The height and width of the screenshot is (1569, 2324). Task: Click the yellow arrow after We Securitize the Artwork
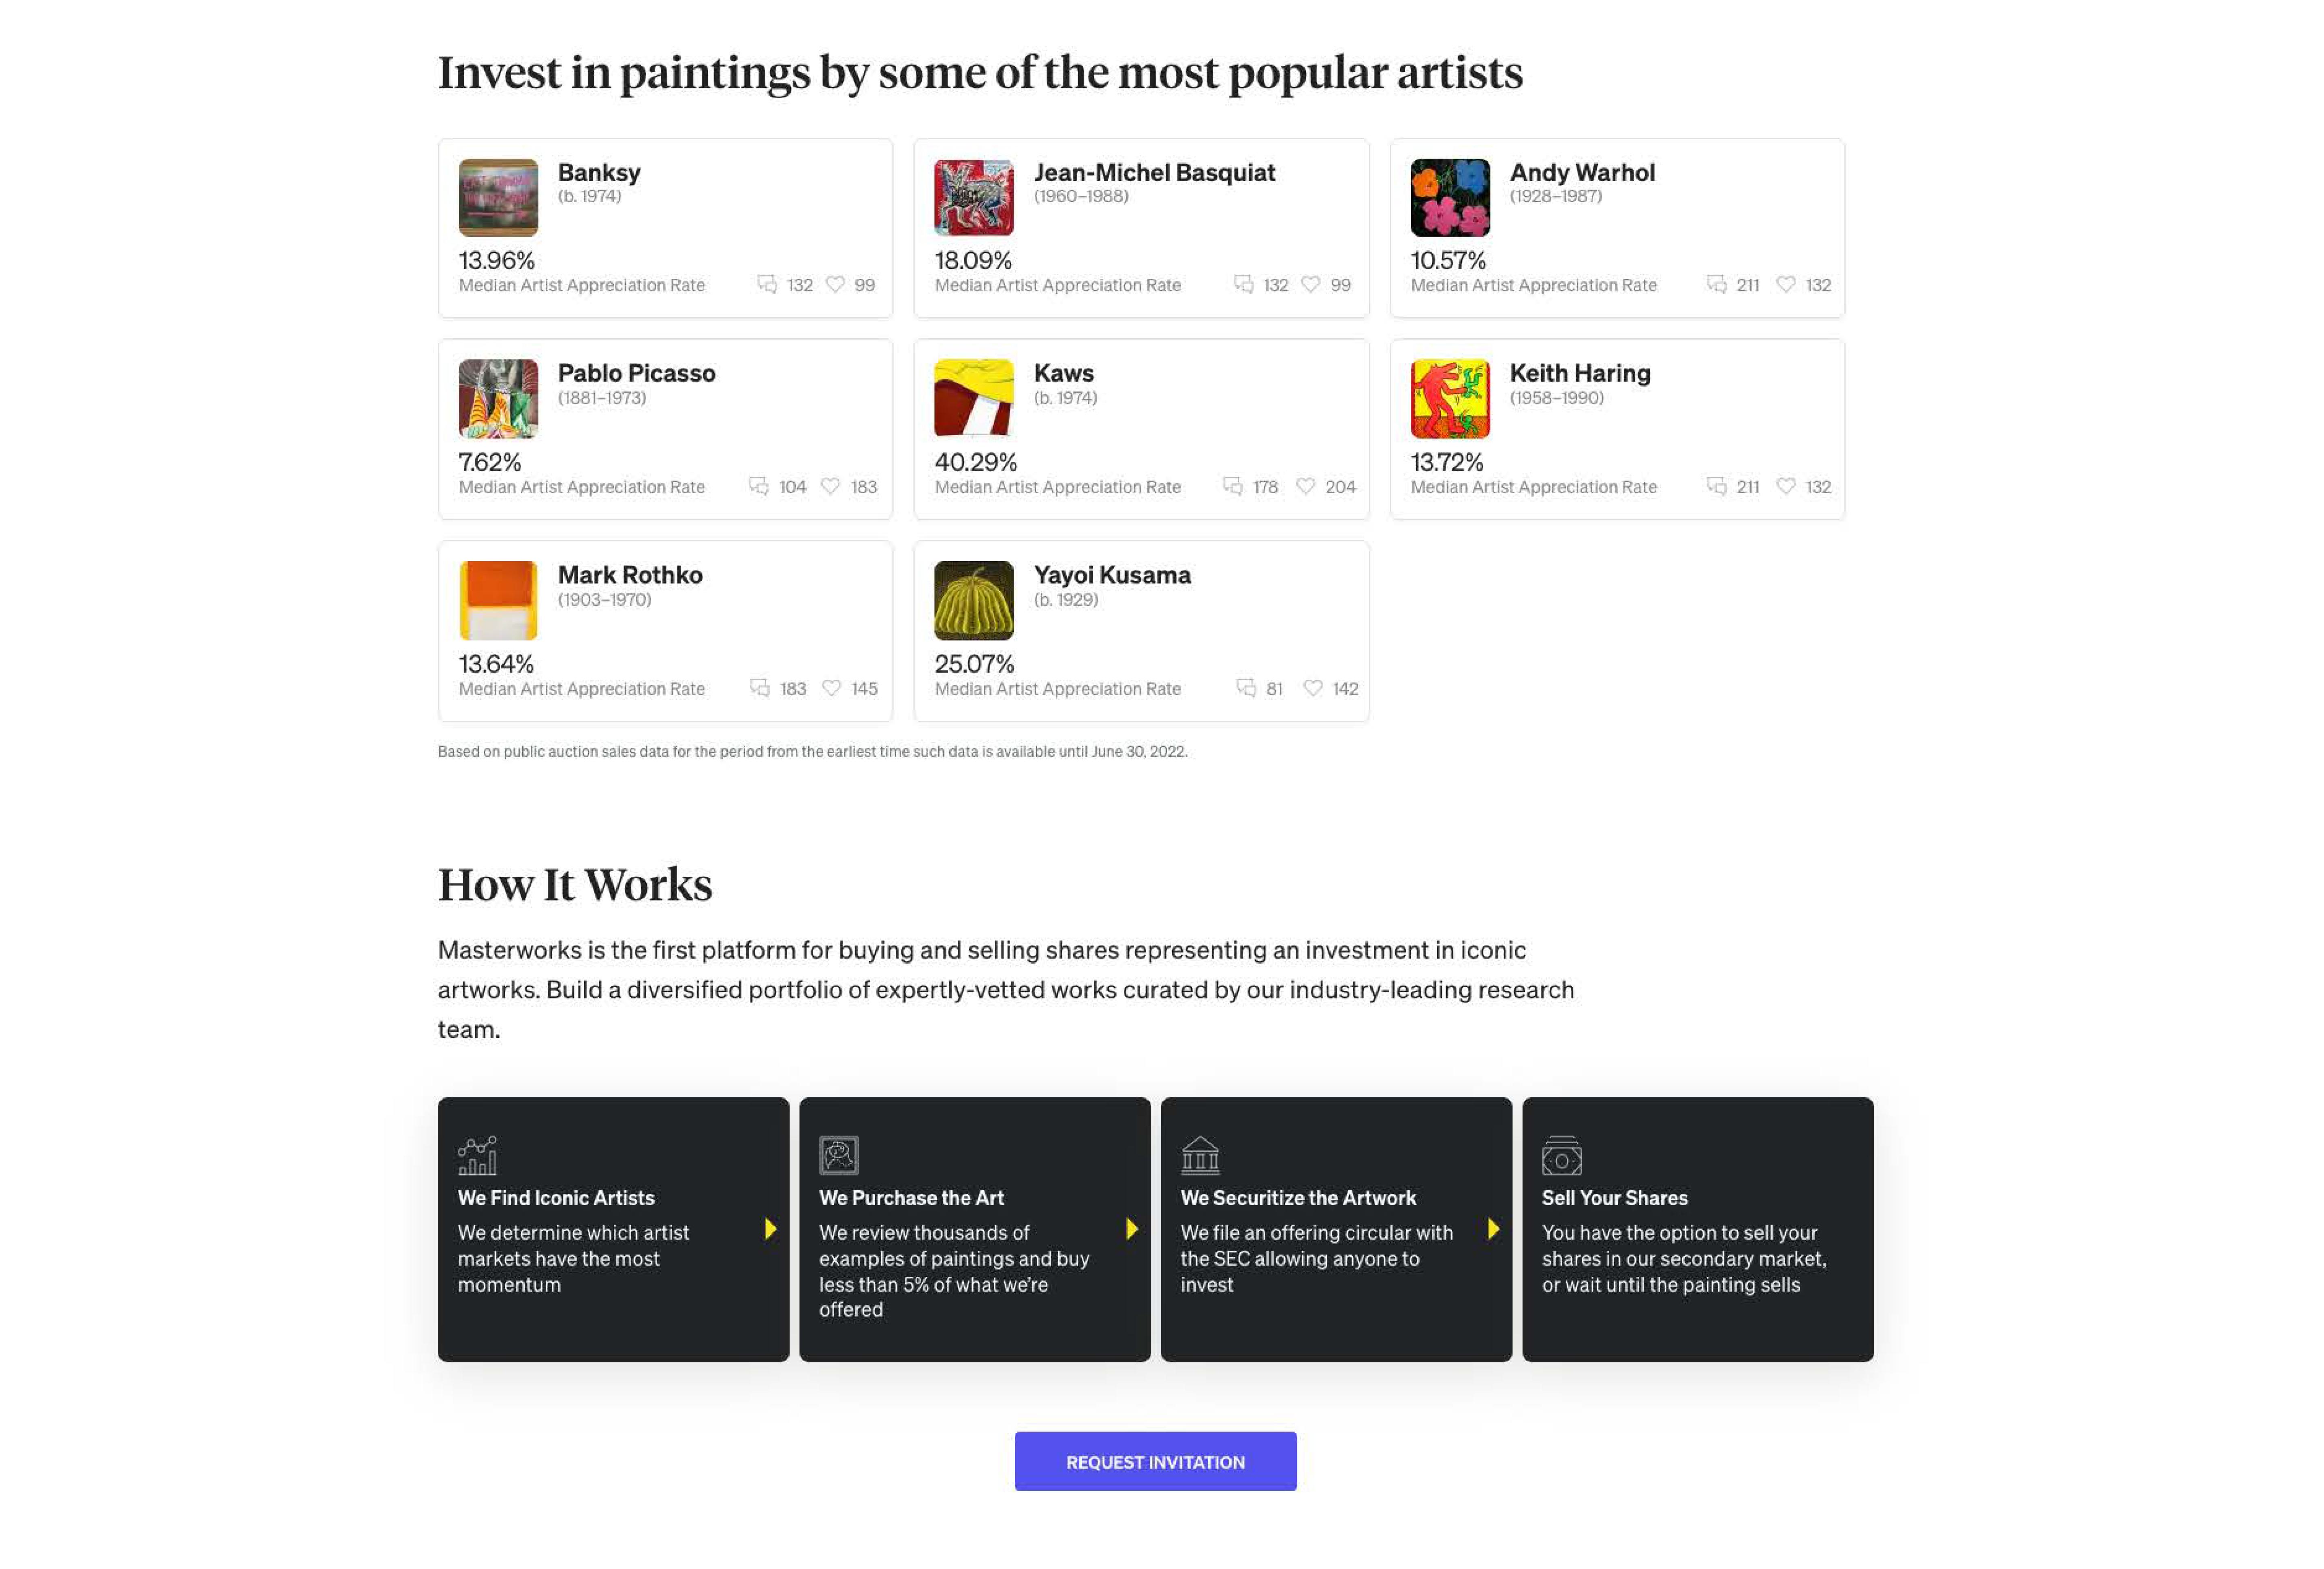pos(1493,1229)
